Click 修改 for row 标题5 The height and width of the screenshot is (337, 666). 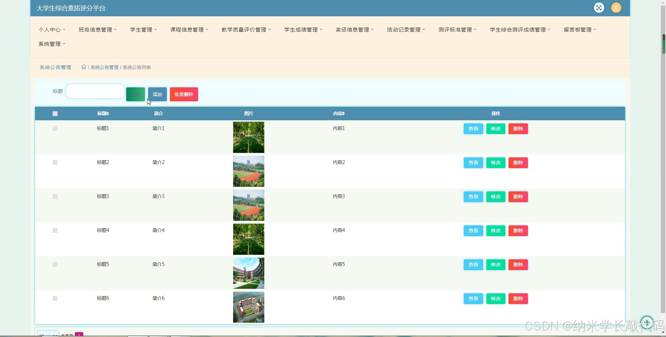(x=496, y=265)
